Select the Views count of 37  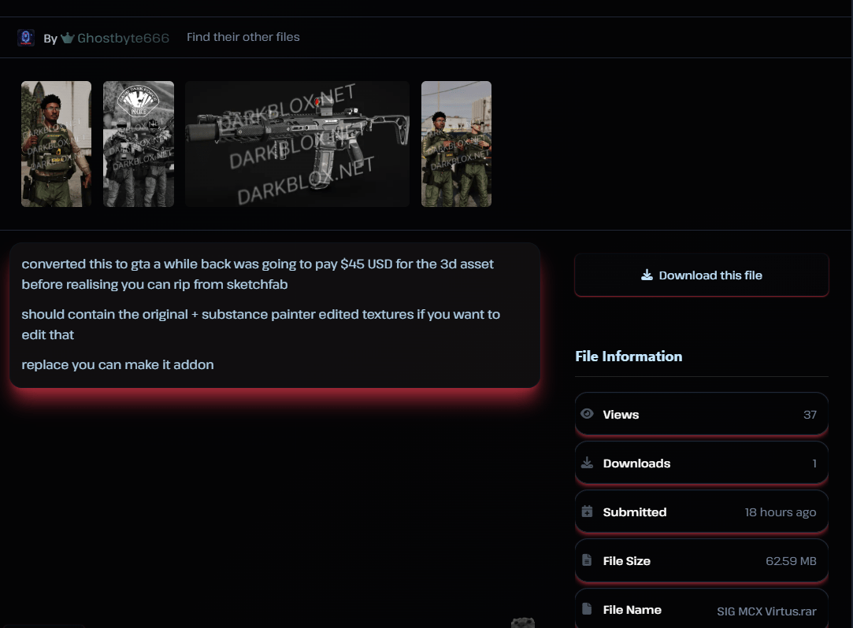coord(810,415)
